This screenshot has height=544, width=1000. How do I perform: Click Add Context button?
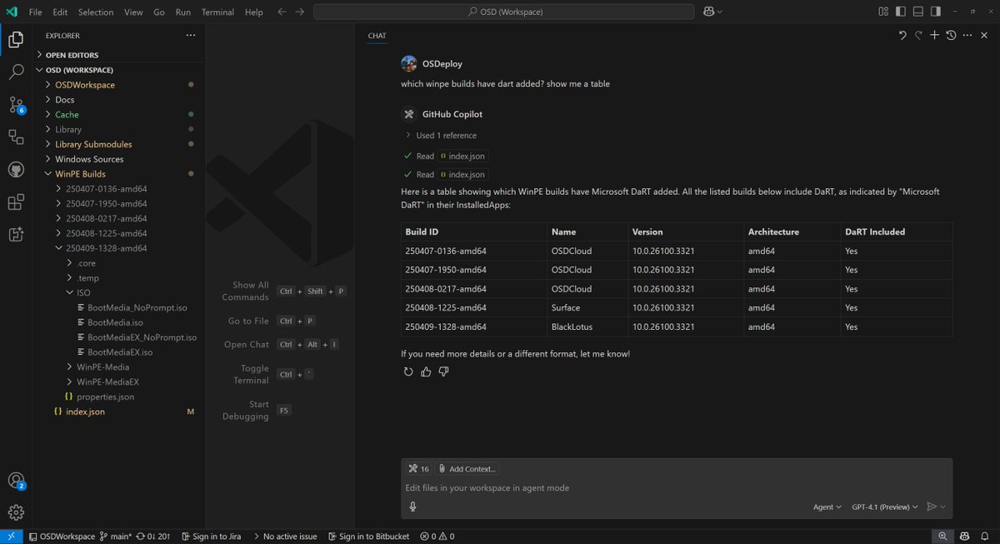(467, 469)
